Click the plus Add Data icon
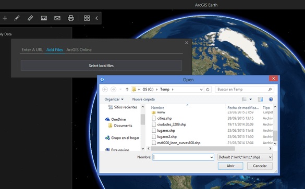 [x=5, y=18]
